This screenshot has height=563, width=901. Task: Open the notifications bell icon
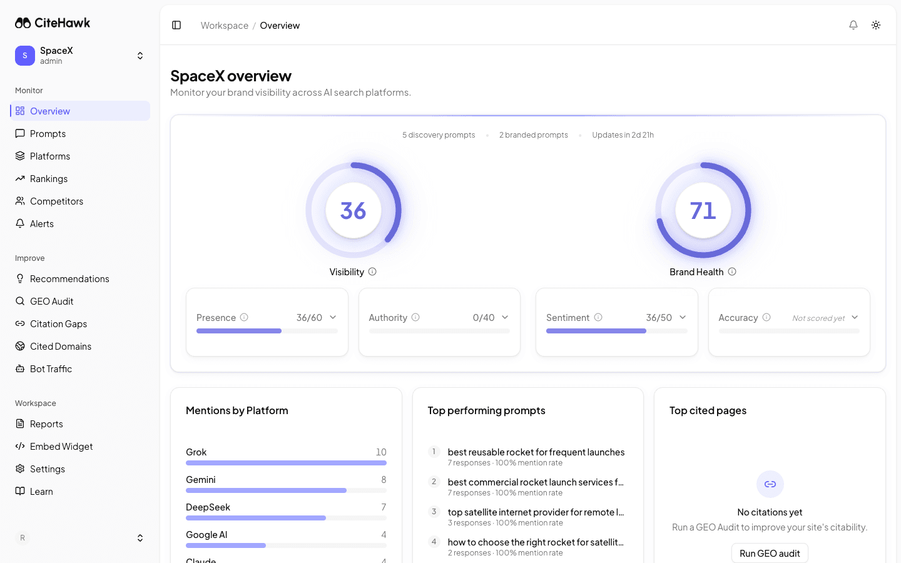coord(853,25)
